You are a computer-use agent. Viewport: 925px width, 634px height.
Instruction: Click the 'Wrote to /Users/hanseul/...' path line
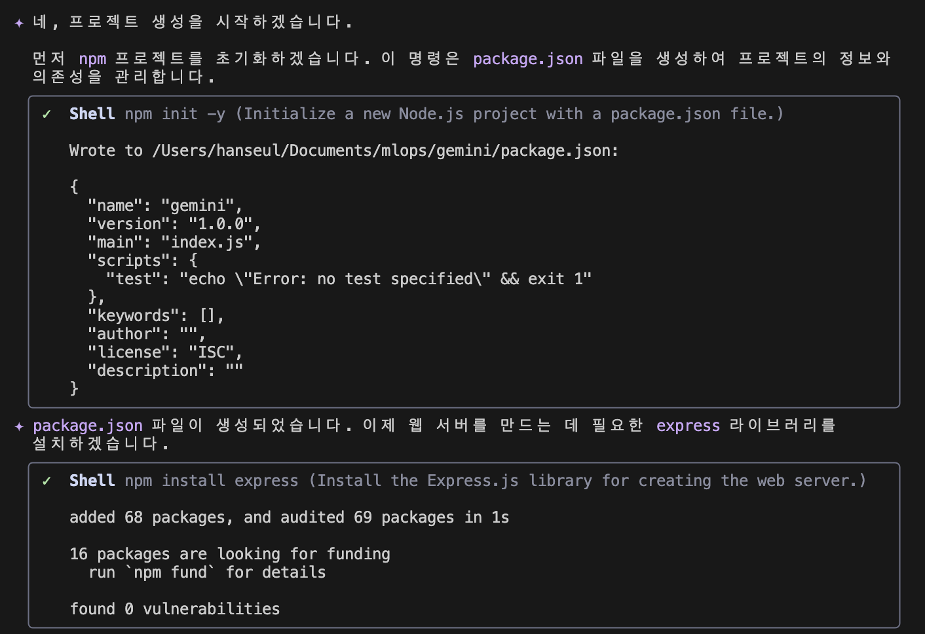coord(344,151)
